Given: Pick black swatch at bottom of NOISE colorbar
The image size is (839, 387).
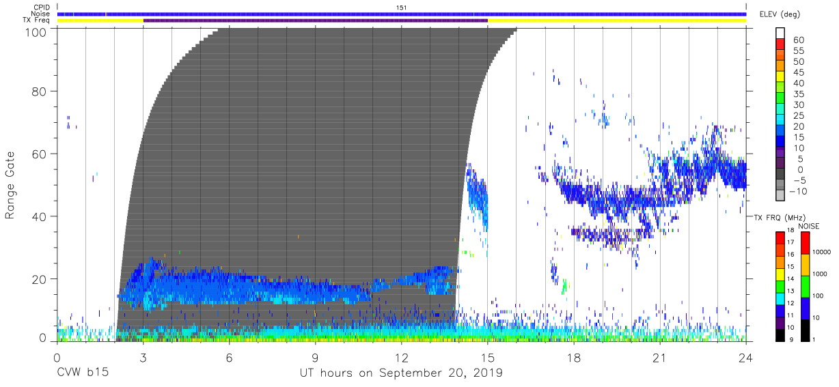Looking at the screenshot, I should click(805, 330).
